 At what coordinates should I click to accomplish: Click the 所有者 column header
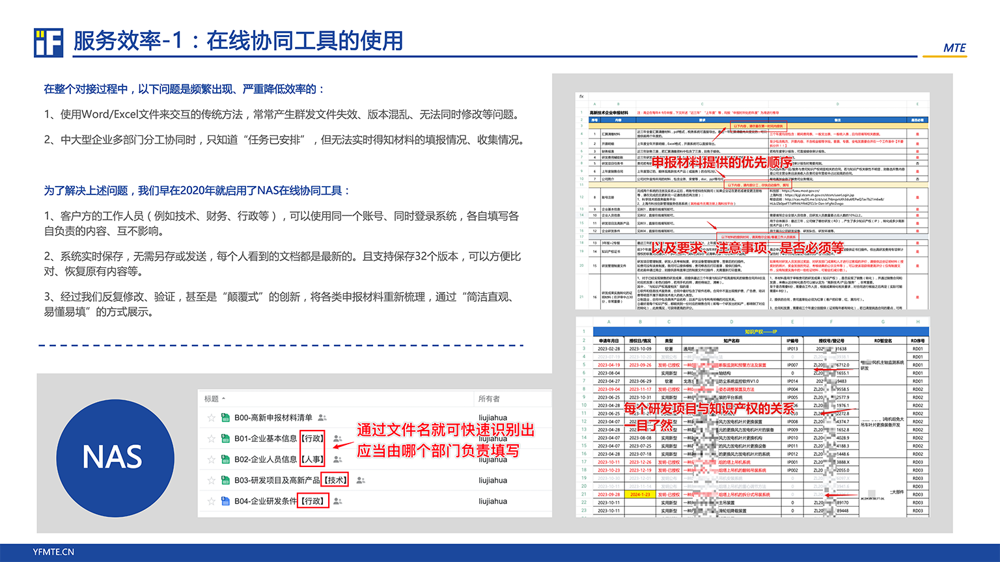(x=489, y=399)
